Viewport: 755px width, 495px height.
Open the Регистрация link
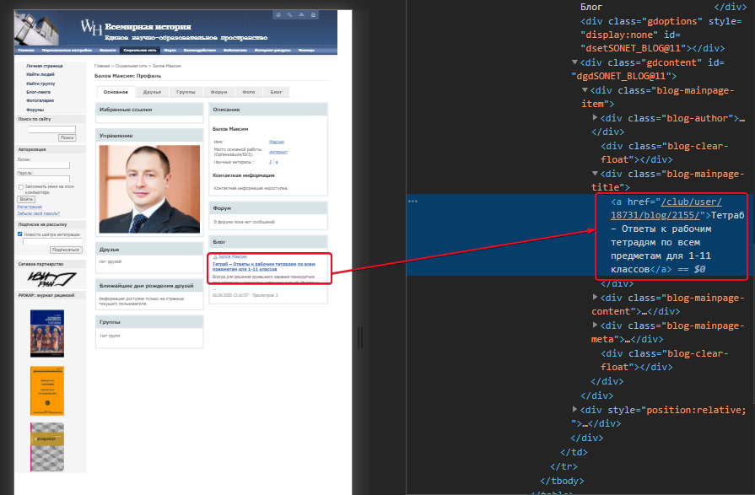[x=30, y=207]
